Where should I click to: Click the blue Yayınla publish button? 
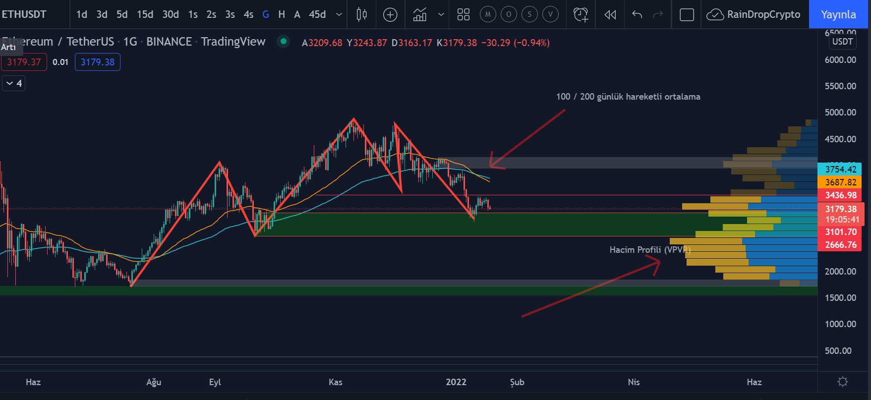tap(838, 14)
